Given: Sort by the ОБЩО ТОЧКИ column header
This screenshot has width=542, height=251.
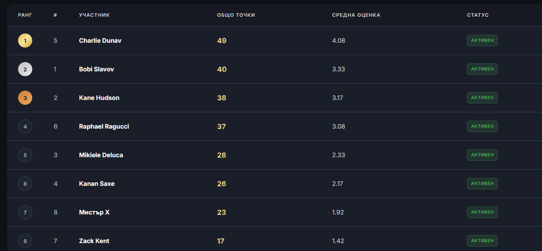Looking at the screenshot, I should click(236, 15).
